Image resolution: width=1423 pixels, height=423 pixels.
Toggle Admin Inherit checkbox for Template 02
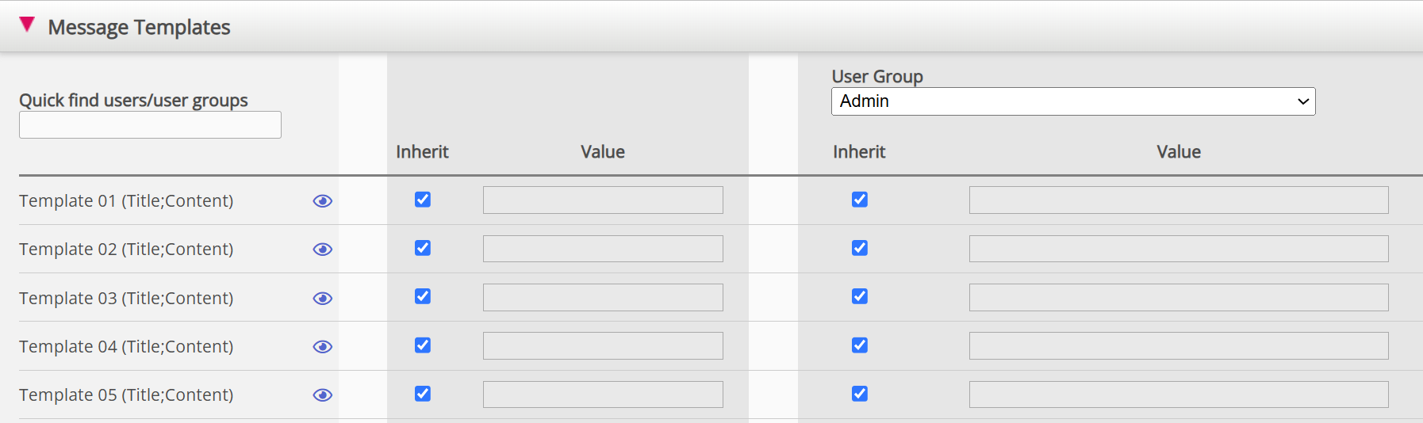click(x=859, y=248)
